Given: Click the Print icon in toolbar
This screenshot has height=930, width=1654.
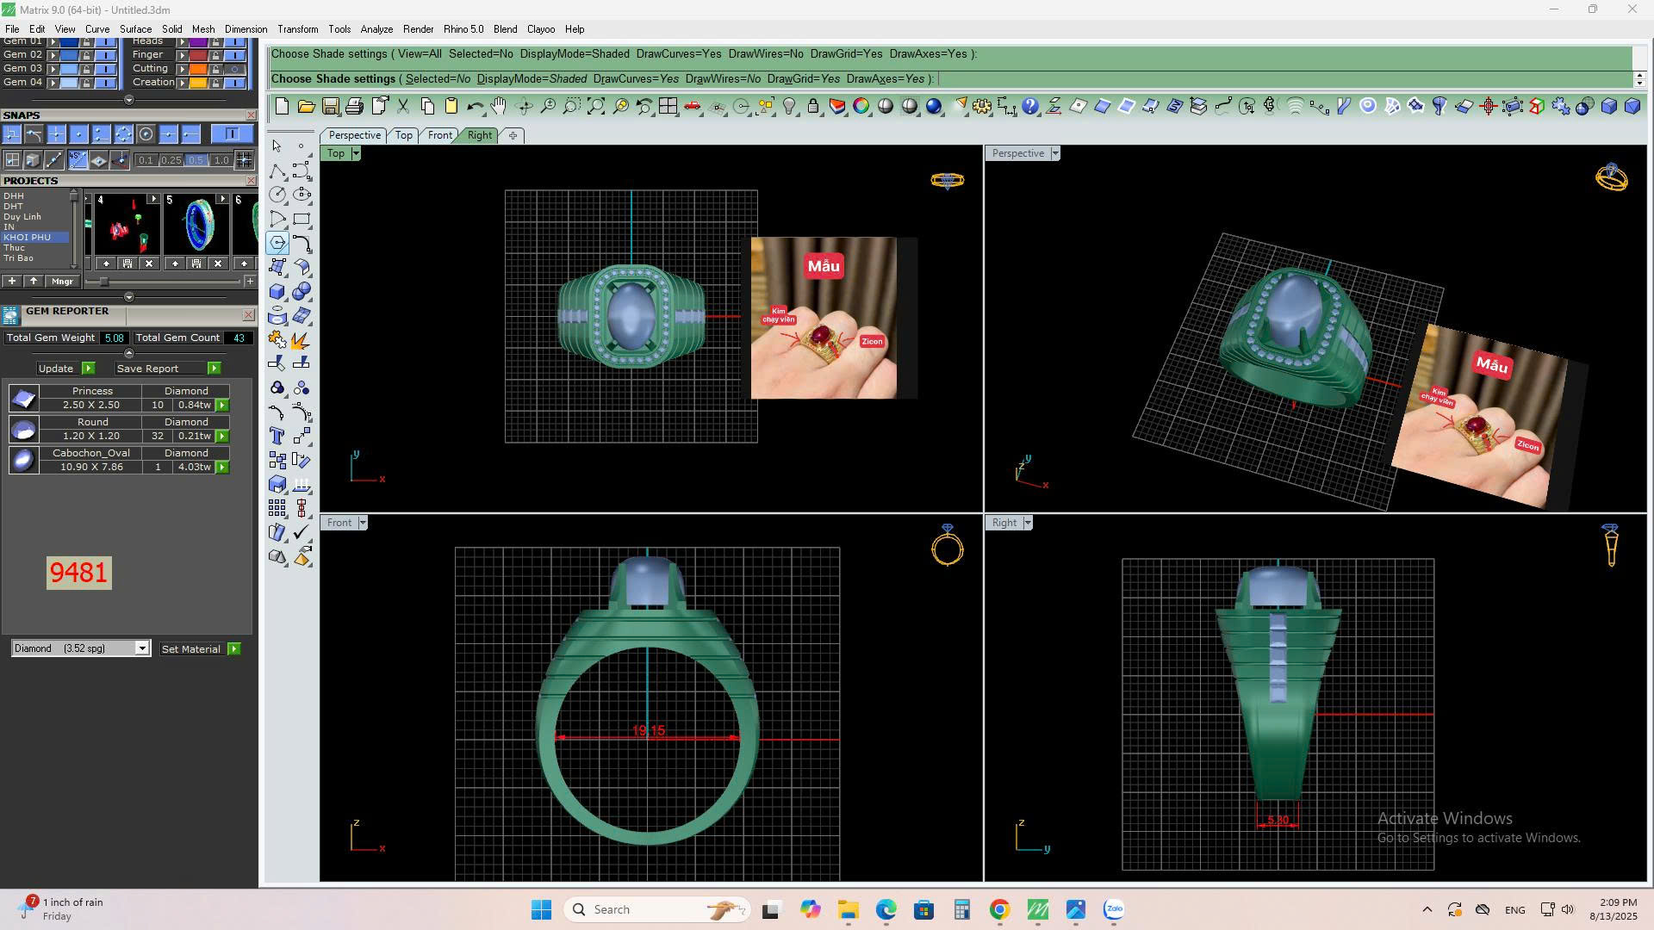Looking at the screenshot, I should [354, 107].
